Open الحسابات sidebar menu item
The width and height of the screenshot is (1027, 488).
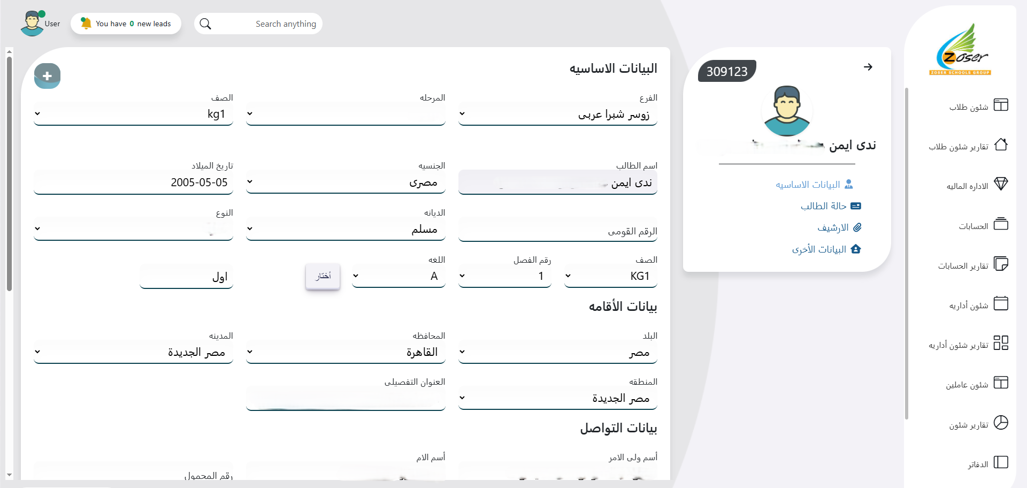coord(973,226)
